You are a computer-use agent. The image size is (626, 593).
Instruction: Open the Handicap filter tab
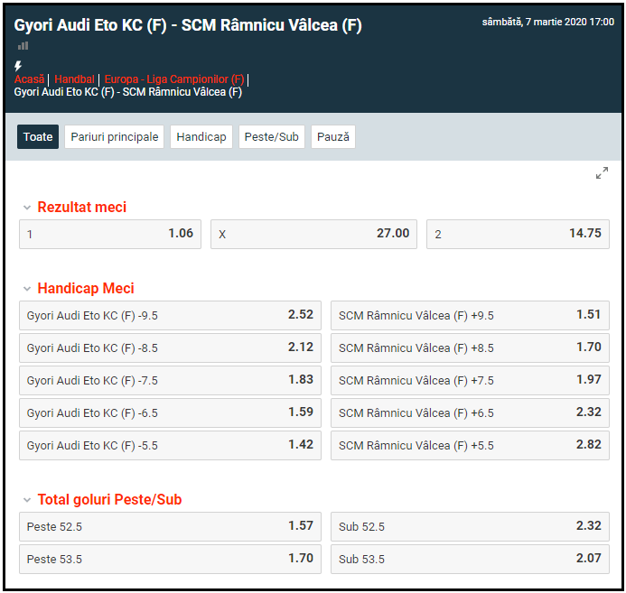tap(201, 137)
